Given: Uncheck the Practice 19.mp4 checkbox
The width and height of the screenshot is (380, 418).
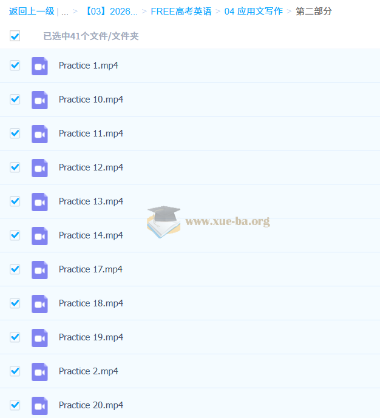Looking at the screenshot, I should [x=15, y=337].
